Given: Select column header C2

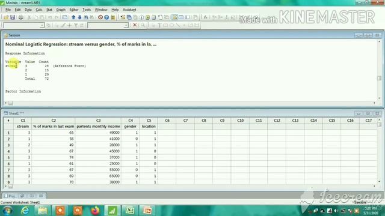Looking at the screenshot, I should click(x=54, y=120).
